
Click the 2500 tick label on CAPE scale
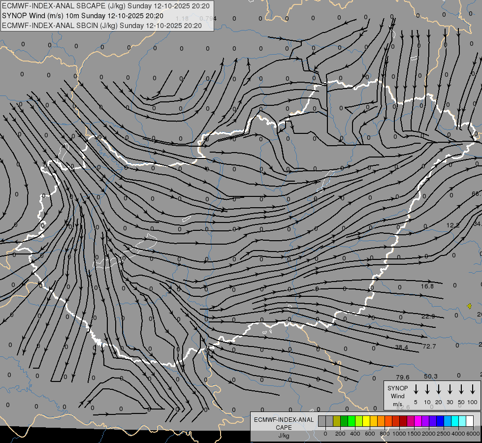[x=444, y=434]
